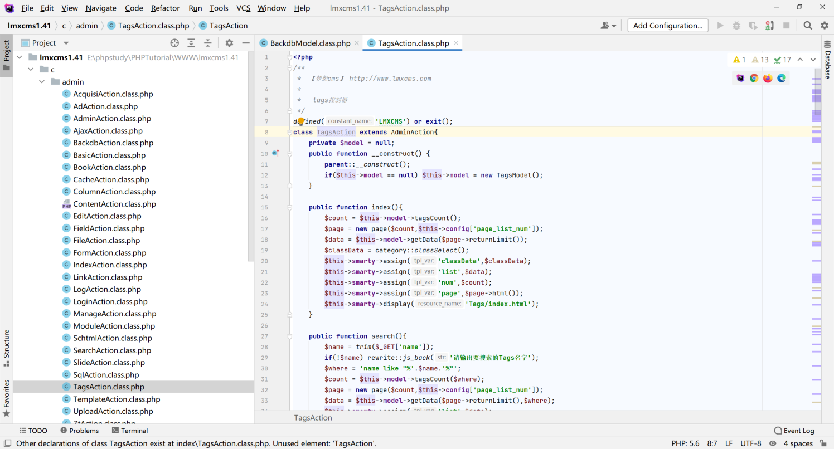Open Project panel gear options
834x449 pixels.
pyautogui.click(x=229, y=43)
